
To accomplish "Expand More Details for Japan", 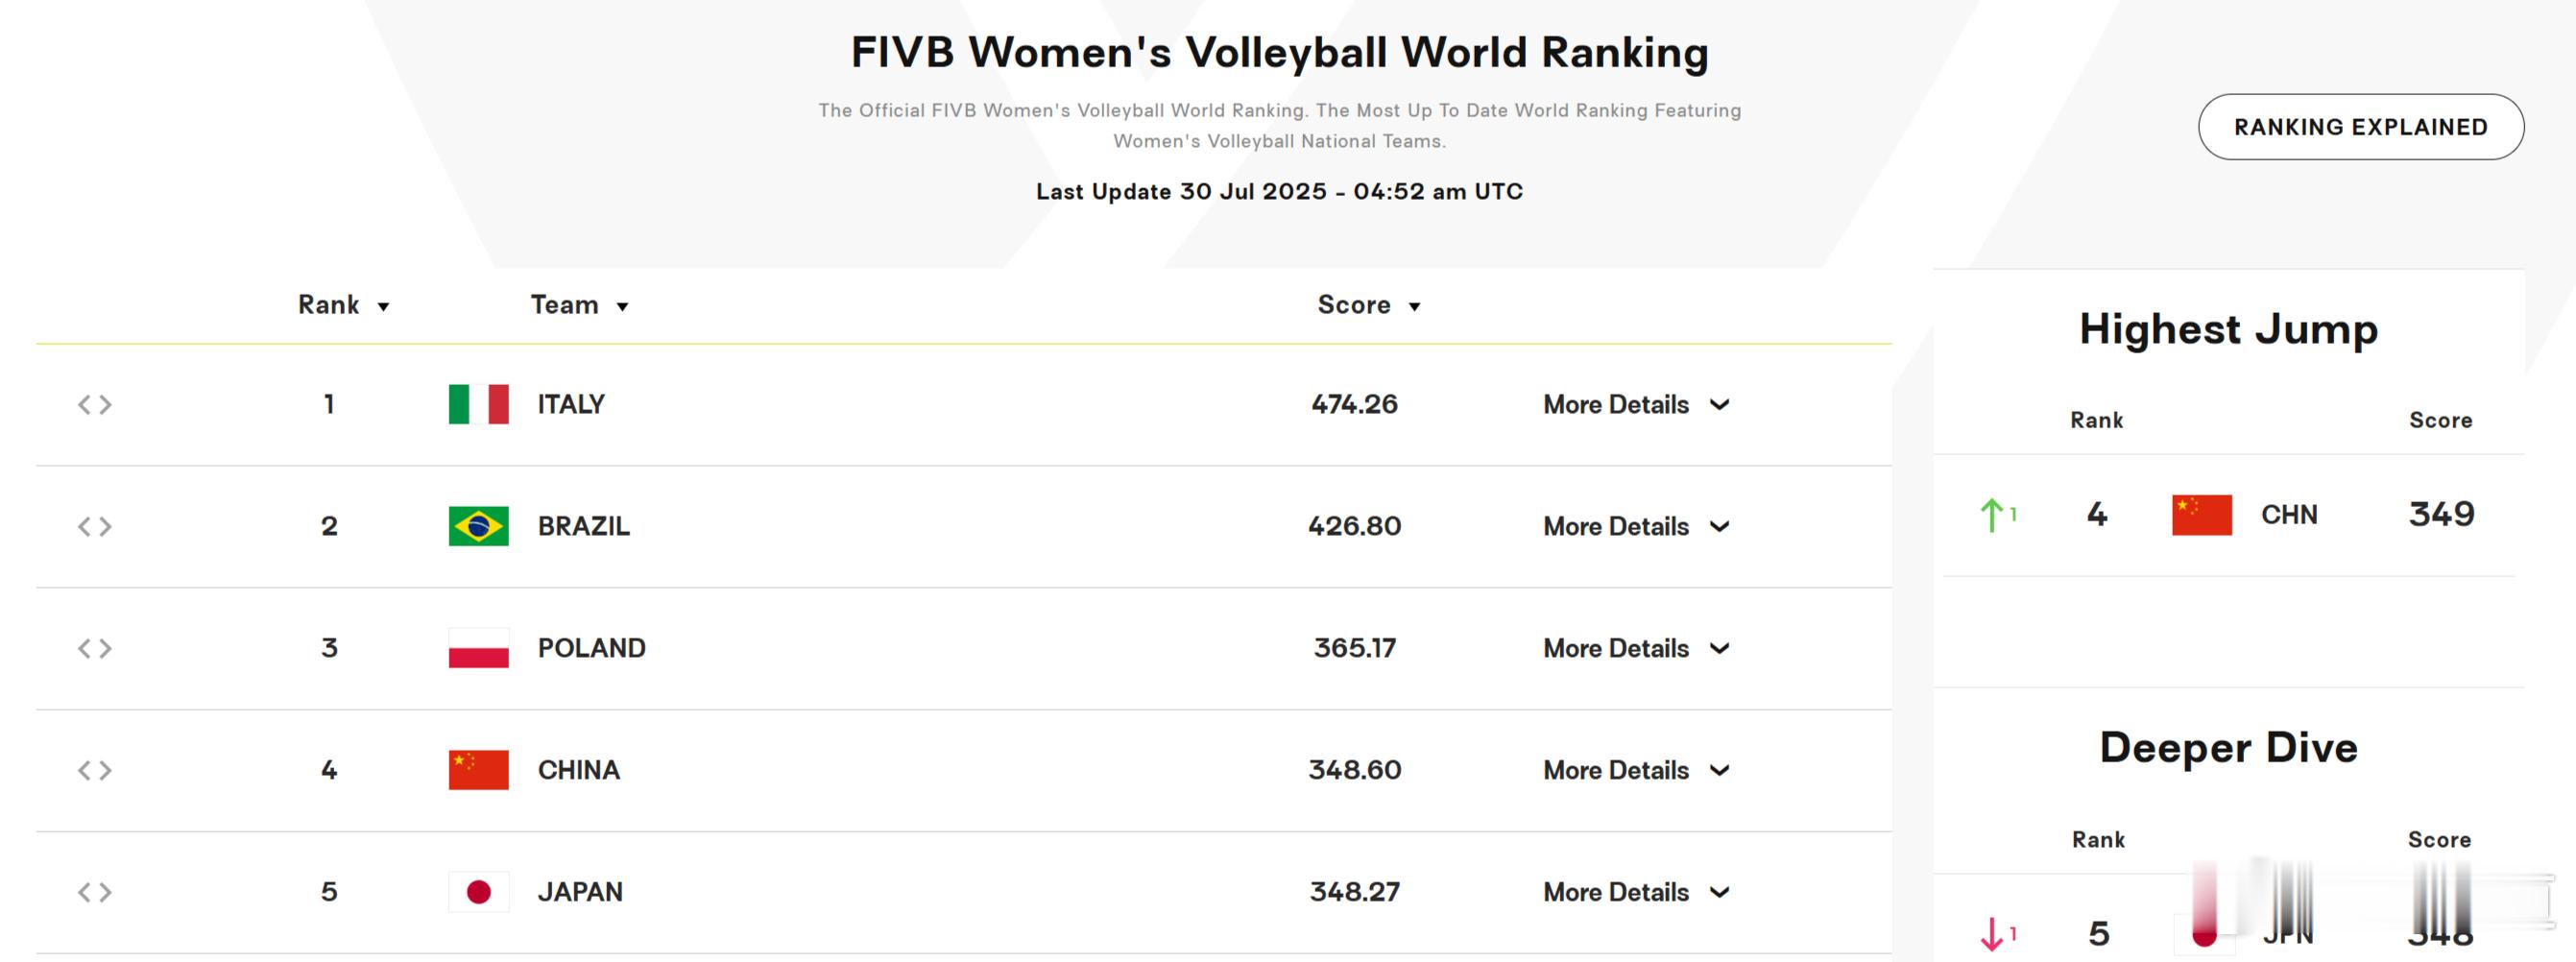I will pyautogui.click(x=1636, y=892).
